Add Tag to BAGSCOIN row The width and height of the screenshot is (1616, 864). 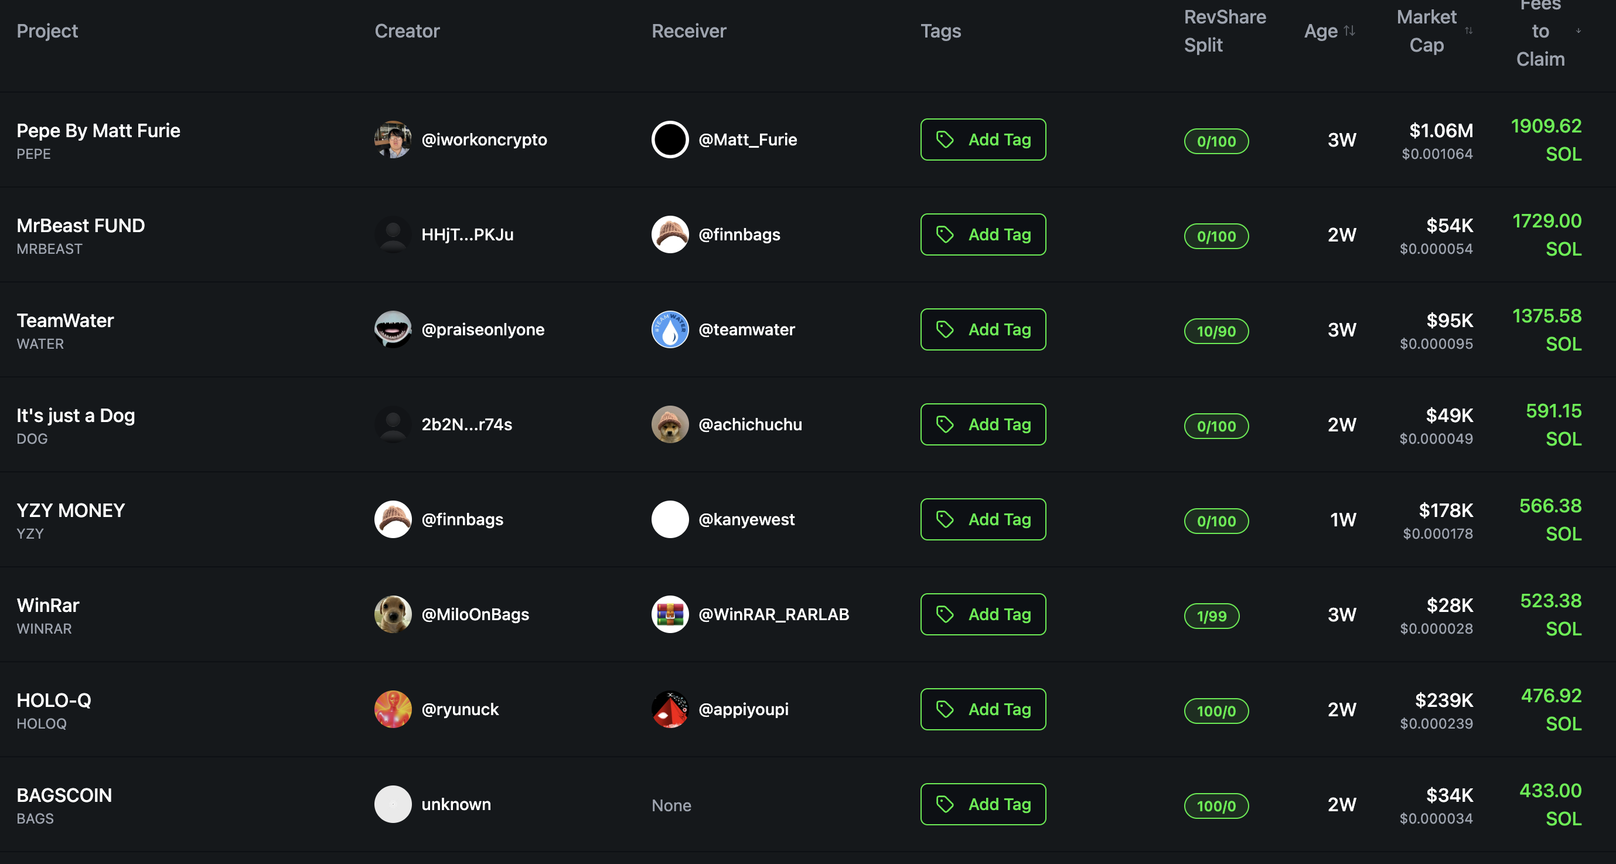[983, 804]
